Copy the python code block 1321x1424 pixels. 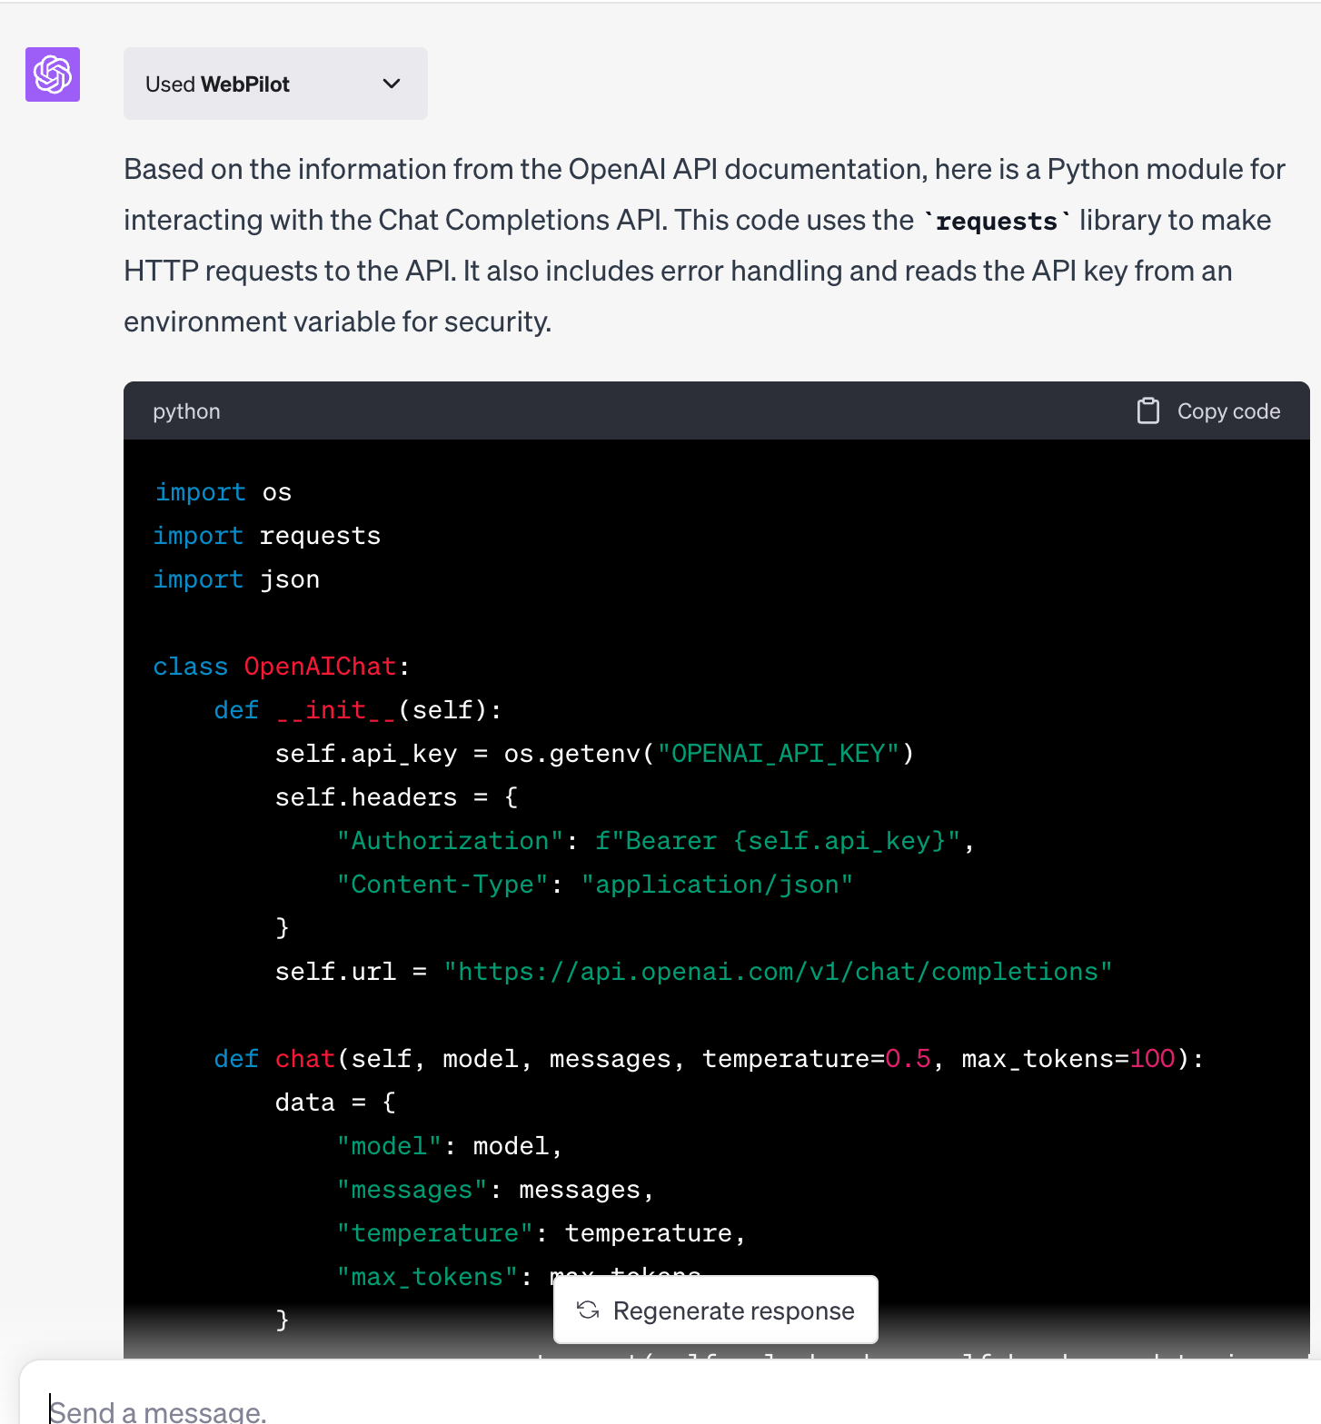pos(1209,411)
